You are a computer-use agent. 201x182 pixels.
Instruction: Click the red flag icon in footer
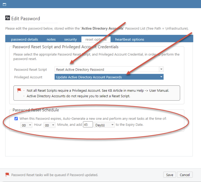(x=7, y=175)
